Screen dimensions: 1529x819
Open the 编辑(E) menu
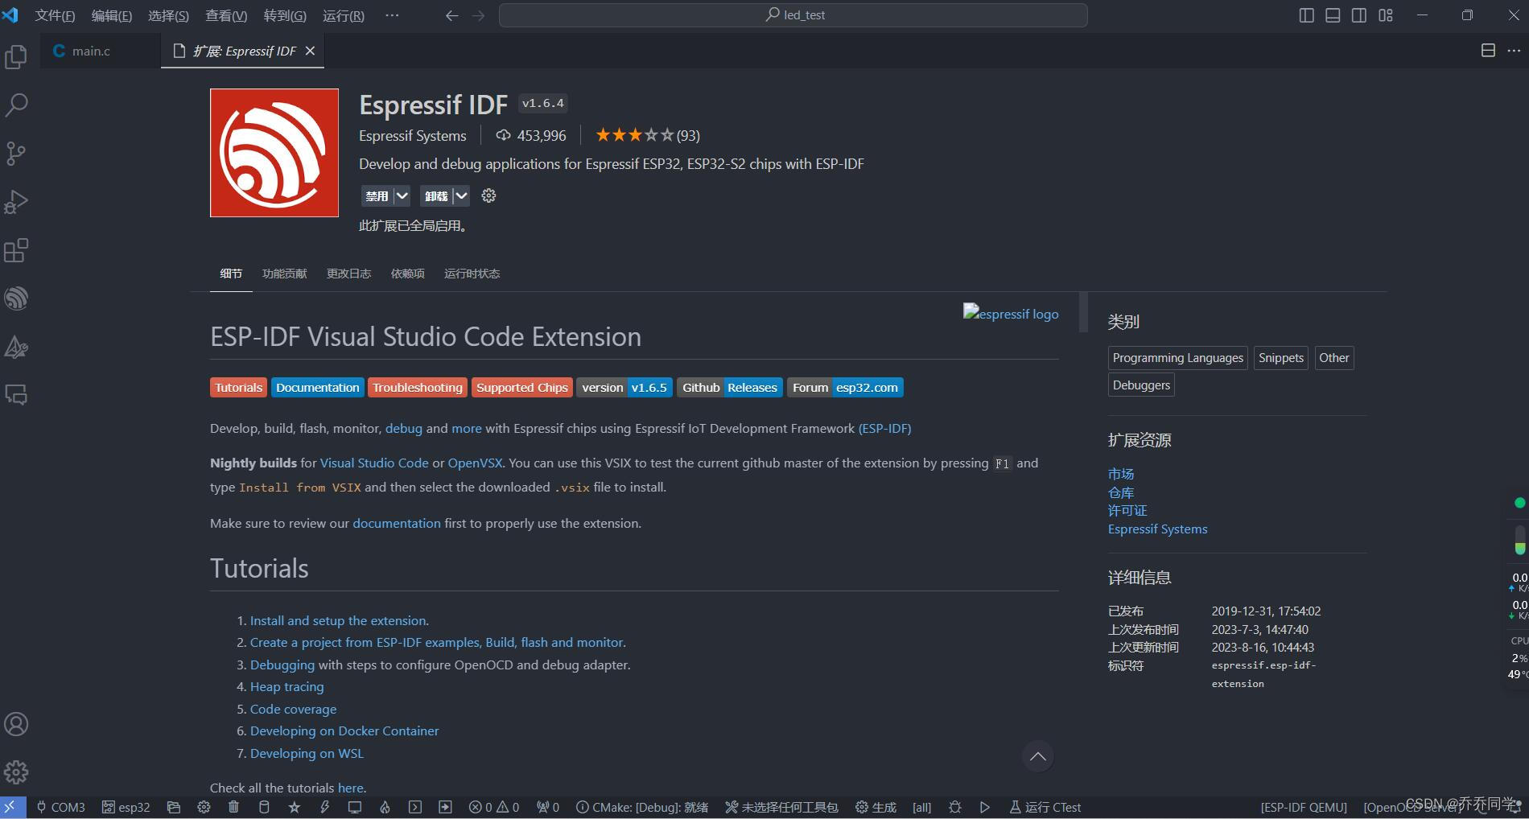[x=112, y=15]
